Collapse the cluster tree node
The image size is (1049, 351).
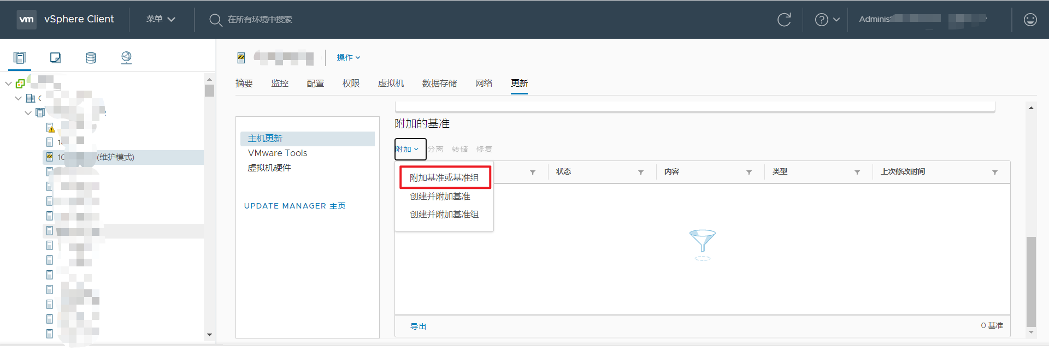tap(28, 113)
